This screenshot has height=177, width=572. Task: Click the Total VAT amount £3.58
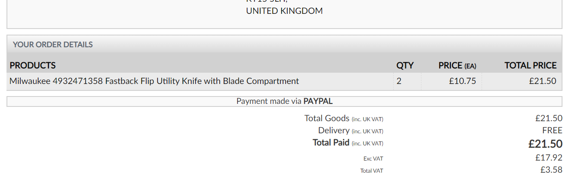[551, 170]
